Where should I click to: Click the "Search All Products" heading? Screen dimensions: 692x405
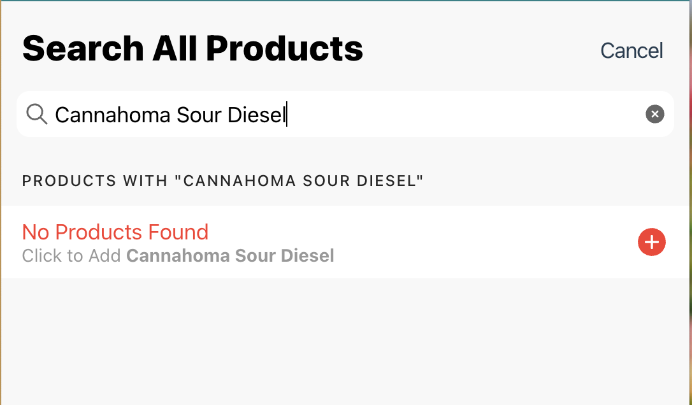tap(192, 49)
